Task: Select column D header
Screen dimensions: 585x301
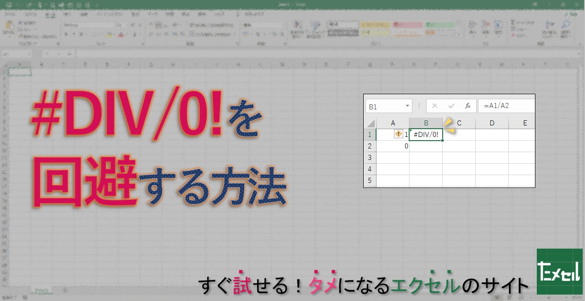Action: tap(492, 123)
